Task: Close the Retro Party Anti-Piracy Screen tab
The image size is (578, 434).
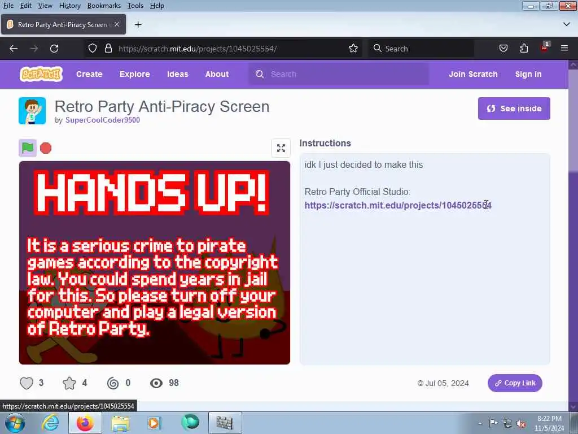Action: (x=116, y=24)
